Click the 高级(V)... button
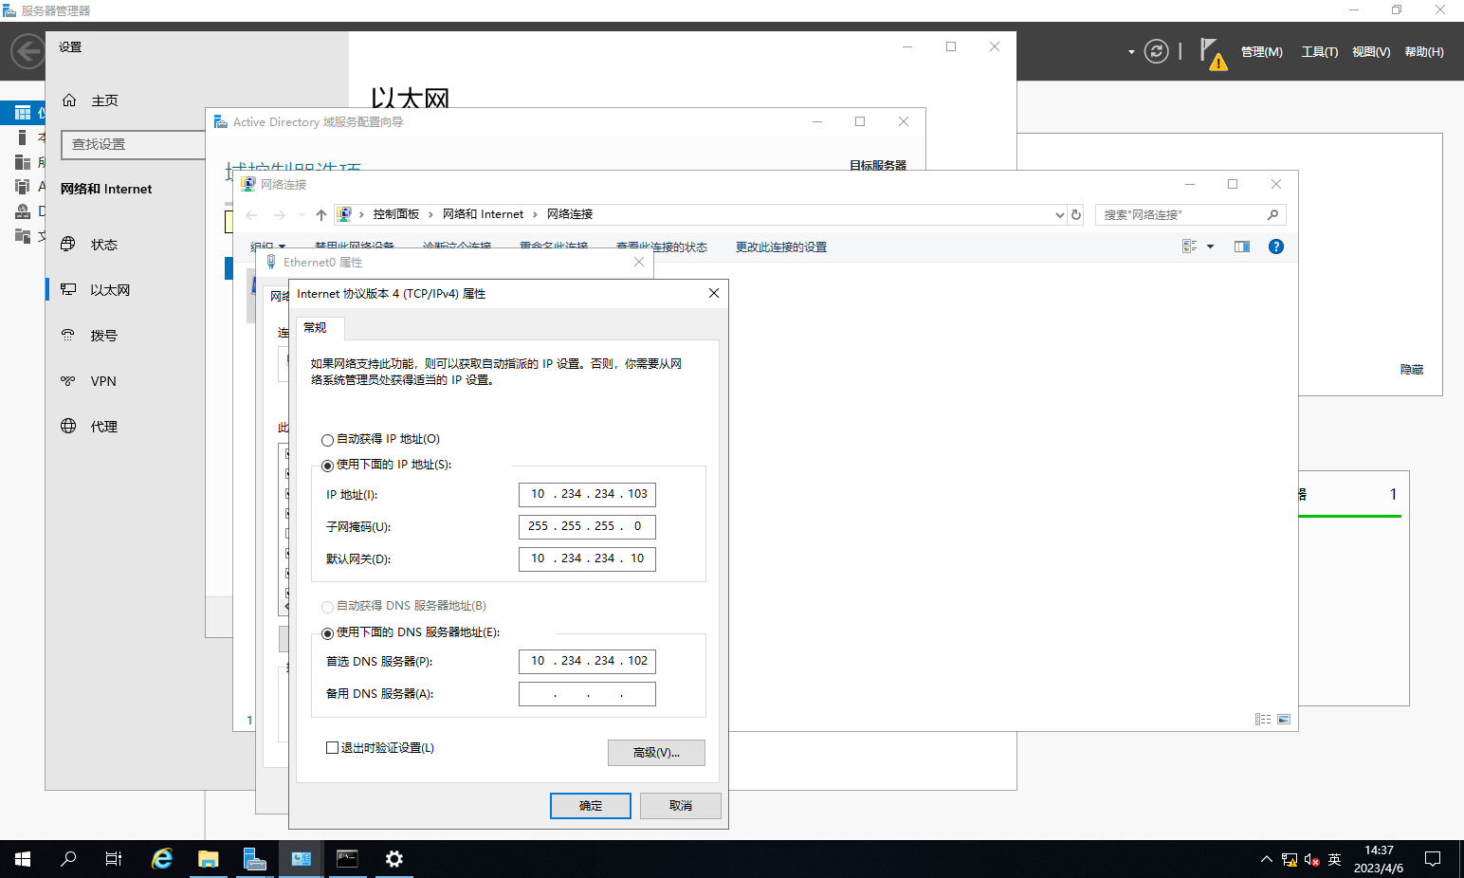 [656, 753]
